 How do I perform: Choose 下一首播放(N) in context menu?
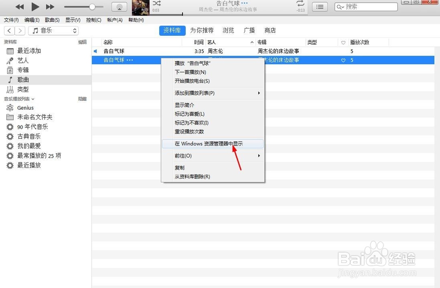coord(213,72)
